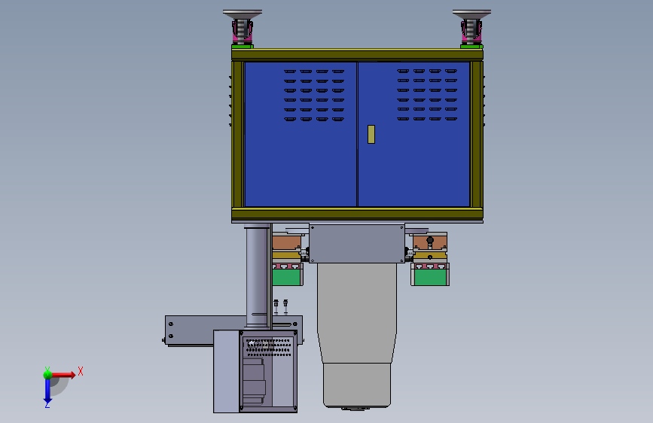Select the left door louver vent group
653x423 pixels.
tap(314, 96)
